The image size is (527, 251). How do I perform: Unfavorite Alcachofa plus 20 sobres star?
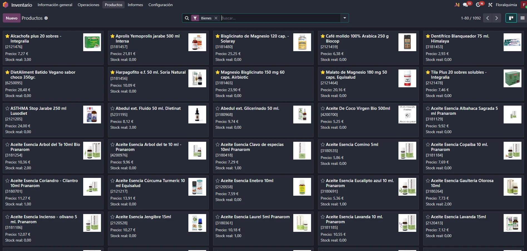coord(8,36)
